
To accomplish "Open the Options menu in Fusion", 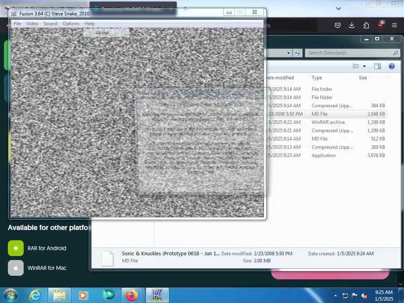I will tap(71, 24).
